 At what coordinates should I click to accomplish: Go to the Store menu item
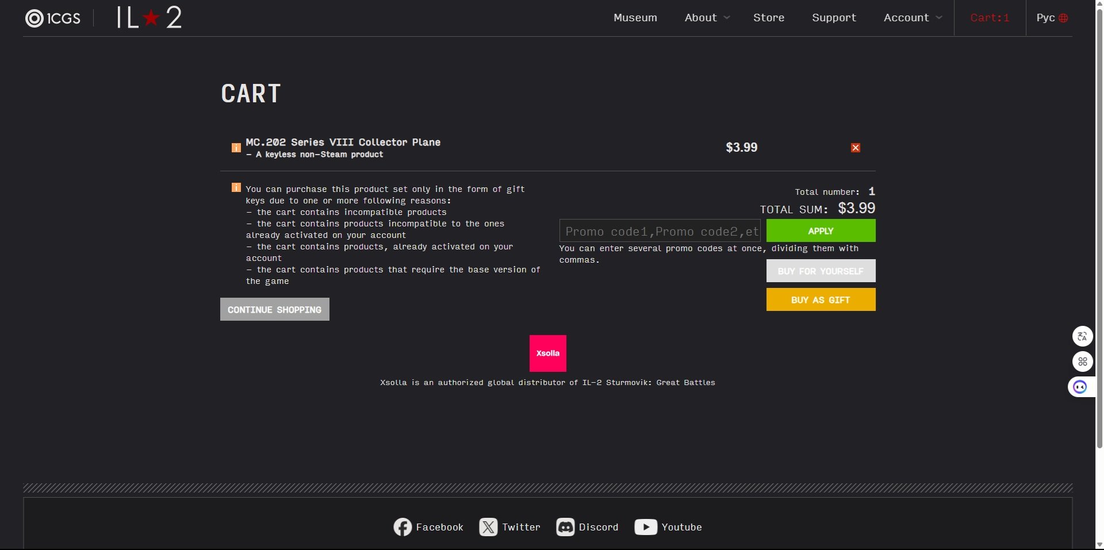(x=769, y=18)
